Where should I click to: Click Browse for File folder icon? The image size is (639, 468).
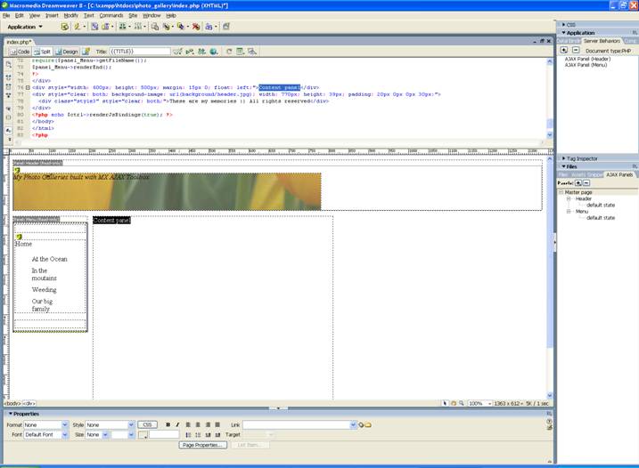[x=368, y=425]
